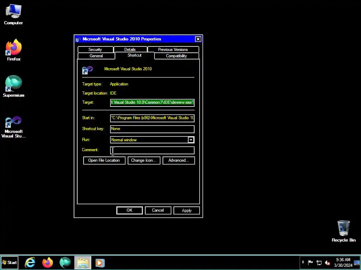The image size is (361, 270).
Task: Launch Firefox from the taskbar
Action: 48,262
